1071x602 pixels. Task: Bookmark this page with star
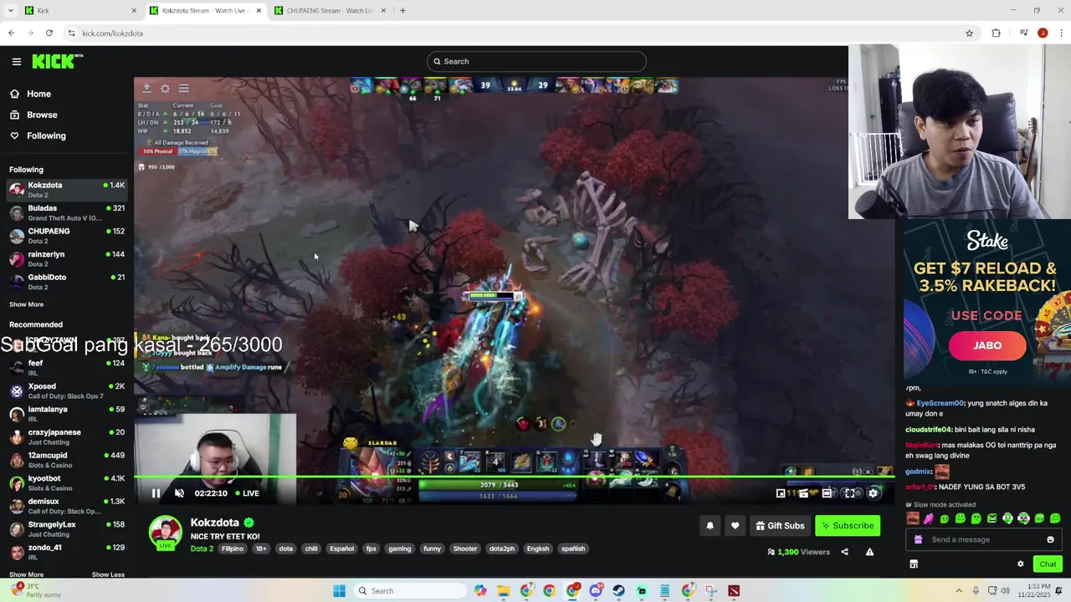pos(969,33)
